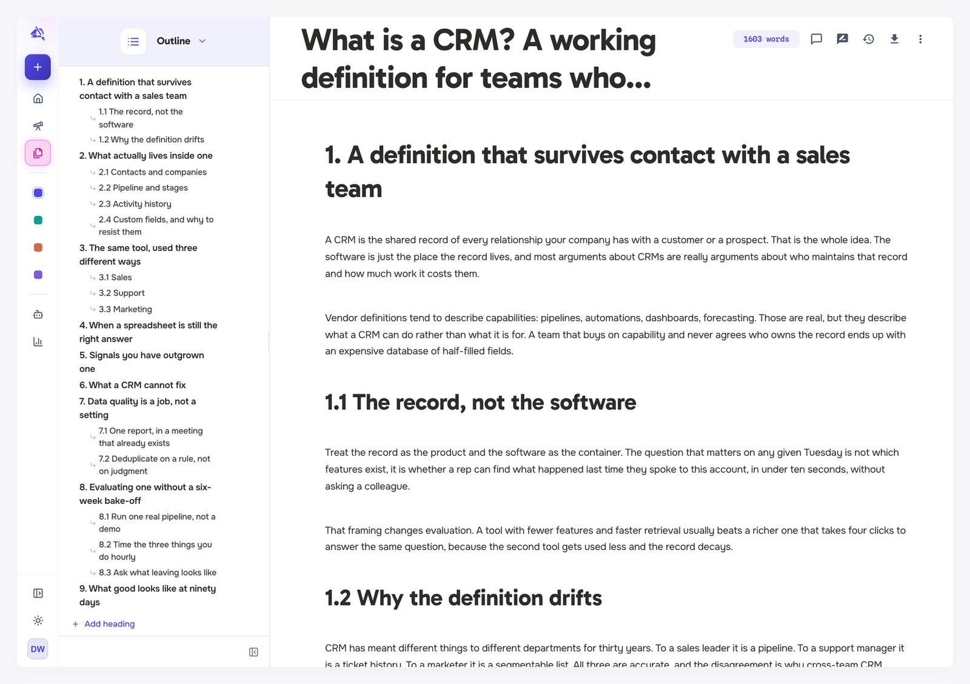
Task: Click paragraph starting 'That framing changes evaluation'
Action: pos(615,538)
